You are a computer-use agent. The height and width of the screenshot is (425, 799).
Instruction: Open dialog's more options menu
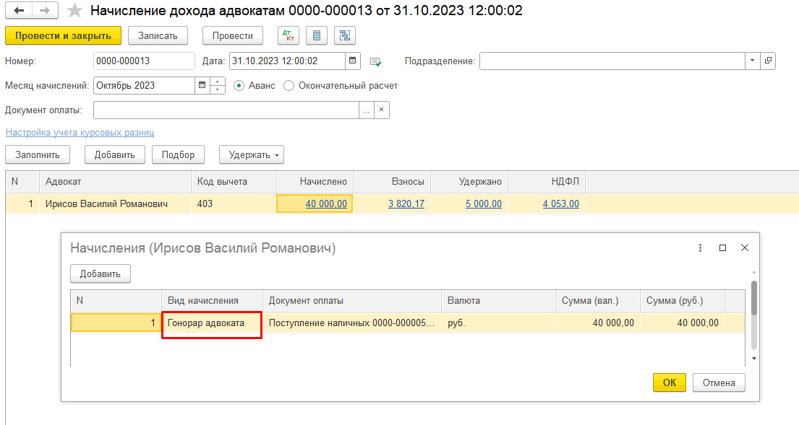tap(700, 247)
